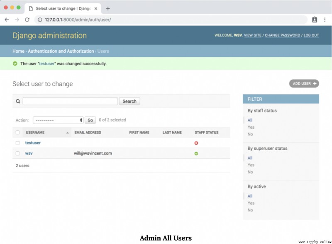Click the '0 of 2 selected' text
332x244 pixels.
[112, 120]
